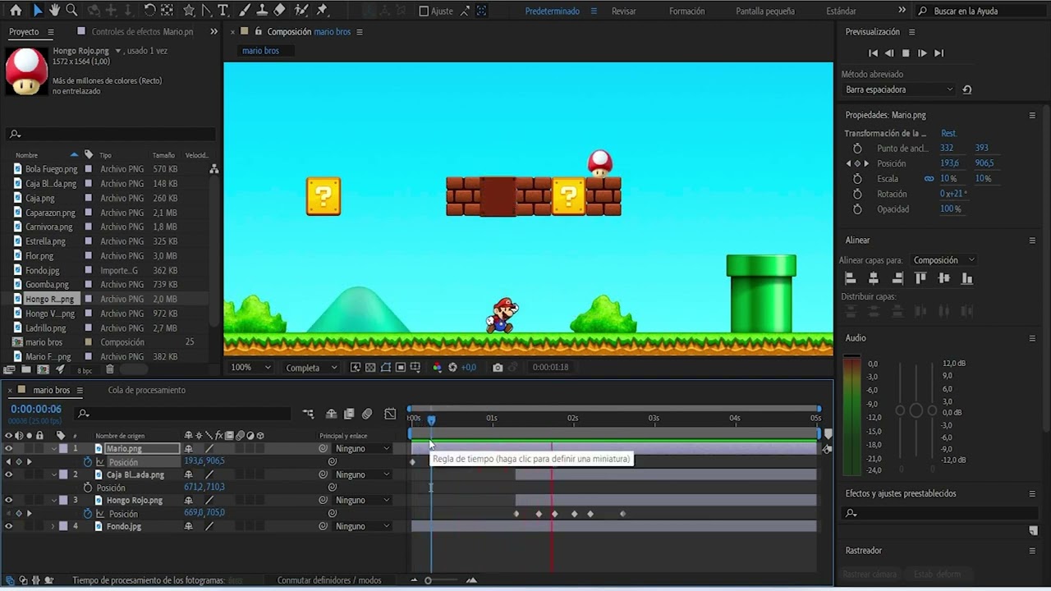Switch to Pantalla pequeña workspace
Viewport: 1051px width, 591px height.
coord(765,11)
